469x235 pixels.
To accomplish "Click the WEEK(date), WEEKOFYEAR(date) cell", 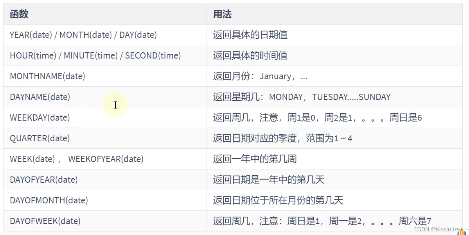I will [105, 159].
